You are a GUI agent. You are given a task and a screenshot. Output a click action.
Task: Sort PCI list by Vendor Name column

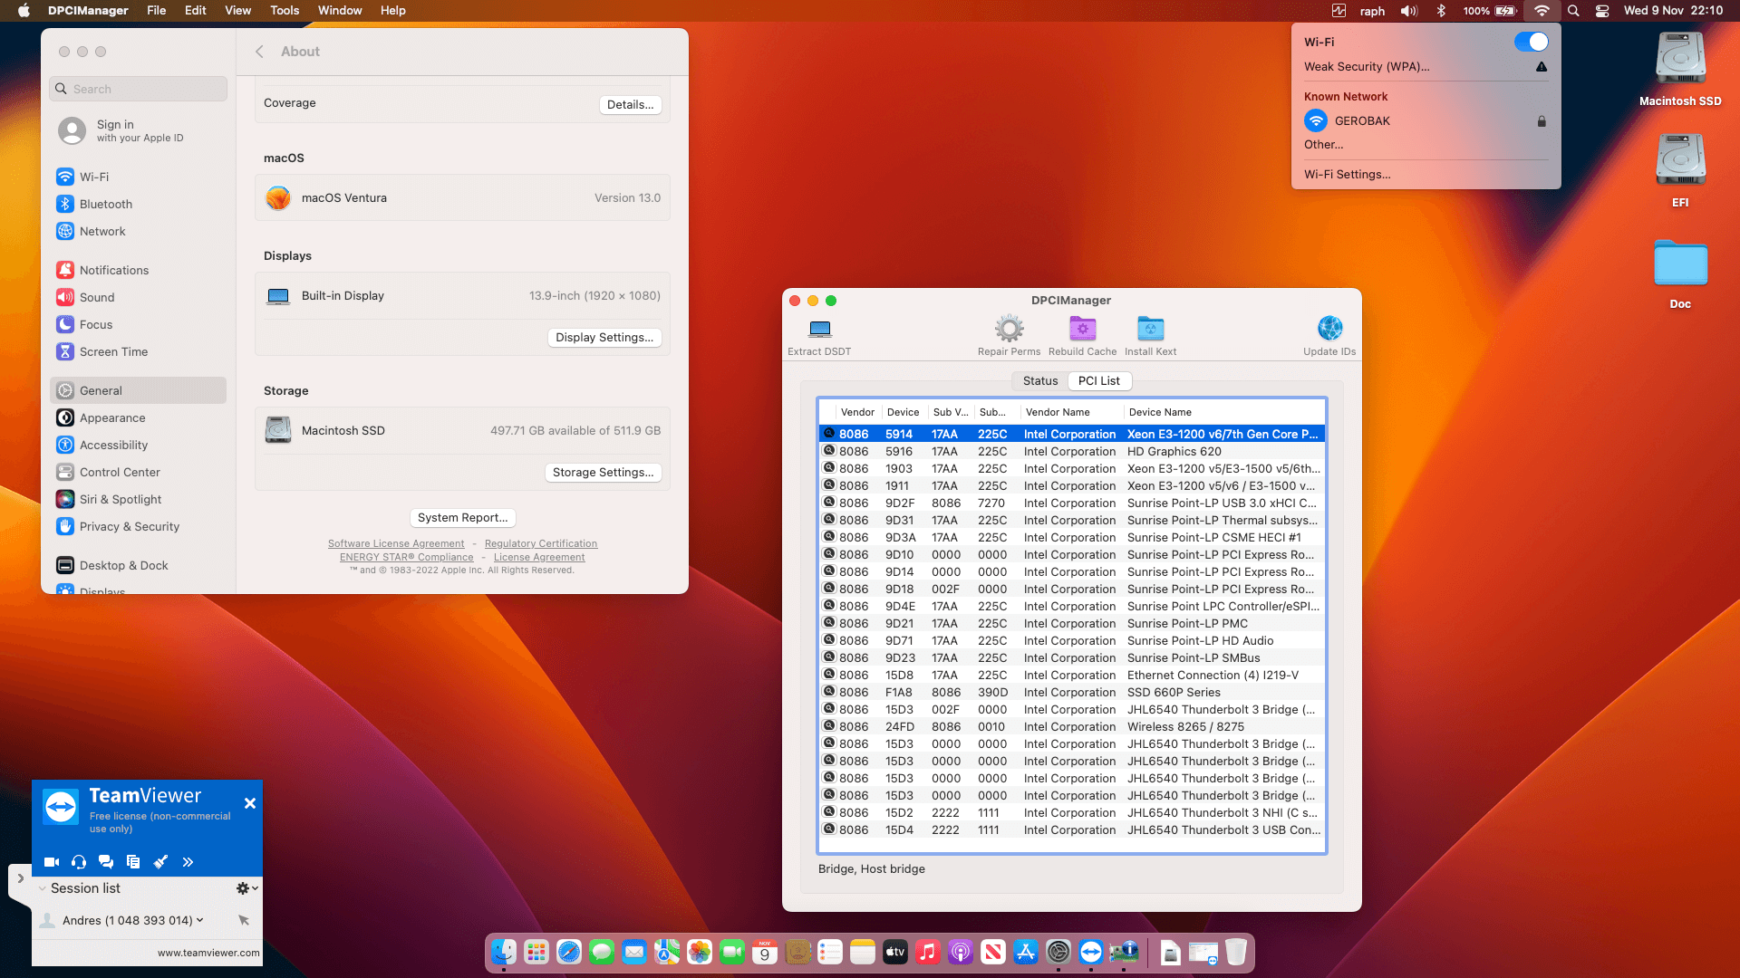click(x=1071, y=412)
